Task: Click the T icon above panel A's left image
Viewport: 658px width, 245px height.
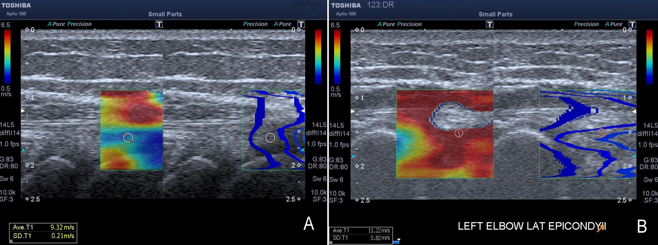Action: coord(159,24)
